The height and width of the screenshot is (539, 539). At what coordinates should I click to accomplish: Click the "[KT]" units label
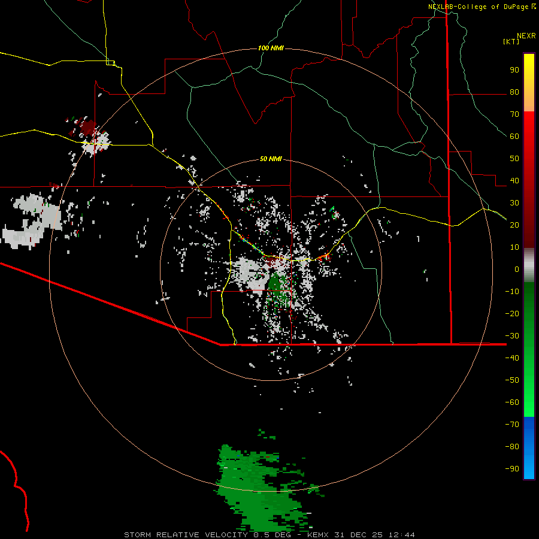[511, 41]
